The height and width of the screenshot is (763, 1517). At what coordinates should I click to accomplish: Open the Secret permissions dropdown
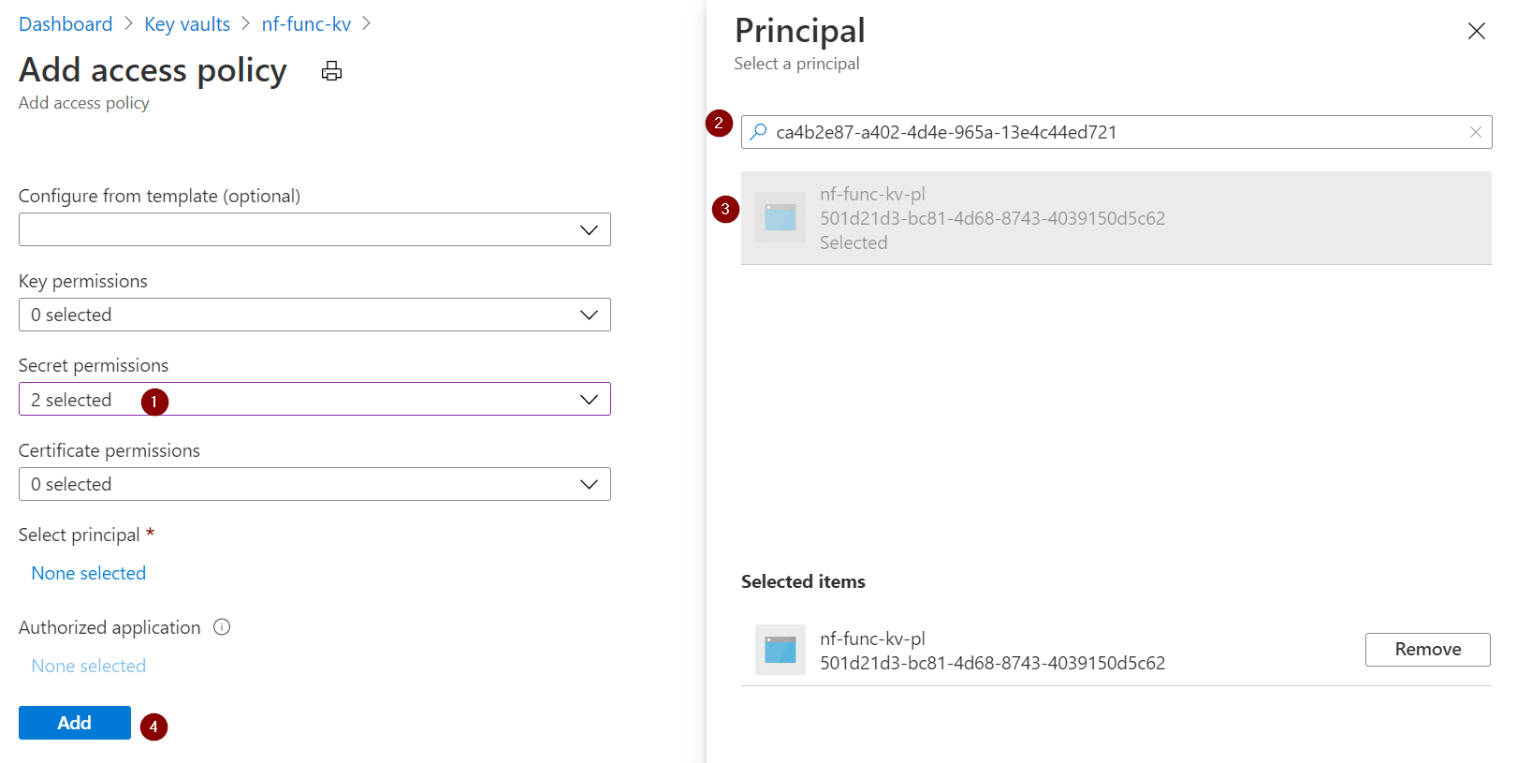[x=314, y=400]
